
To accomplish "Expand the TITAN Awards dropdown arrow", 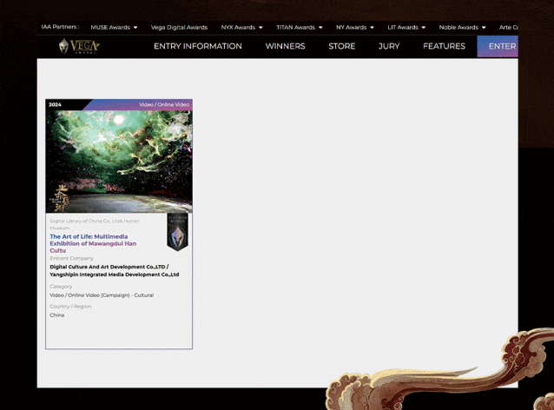I will [320, 28].
